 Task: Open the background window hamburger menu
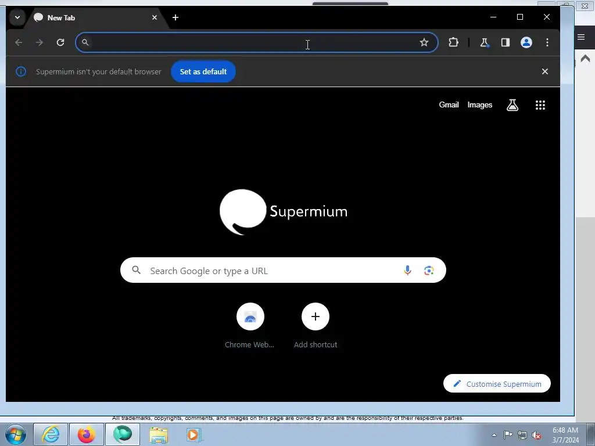pos(581,37)
